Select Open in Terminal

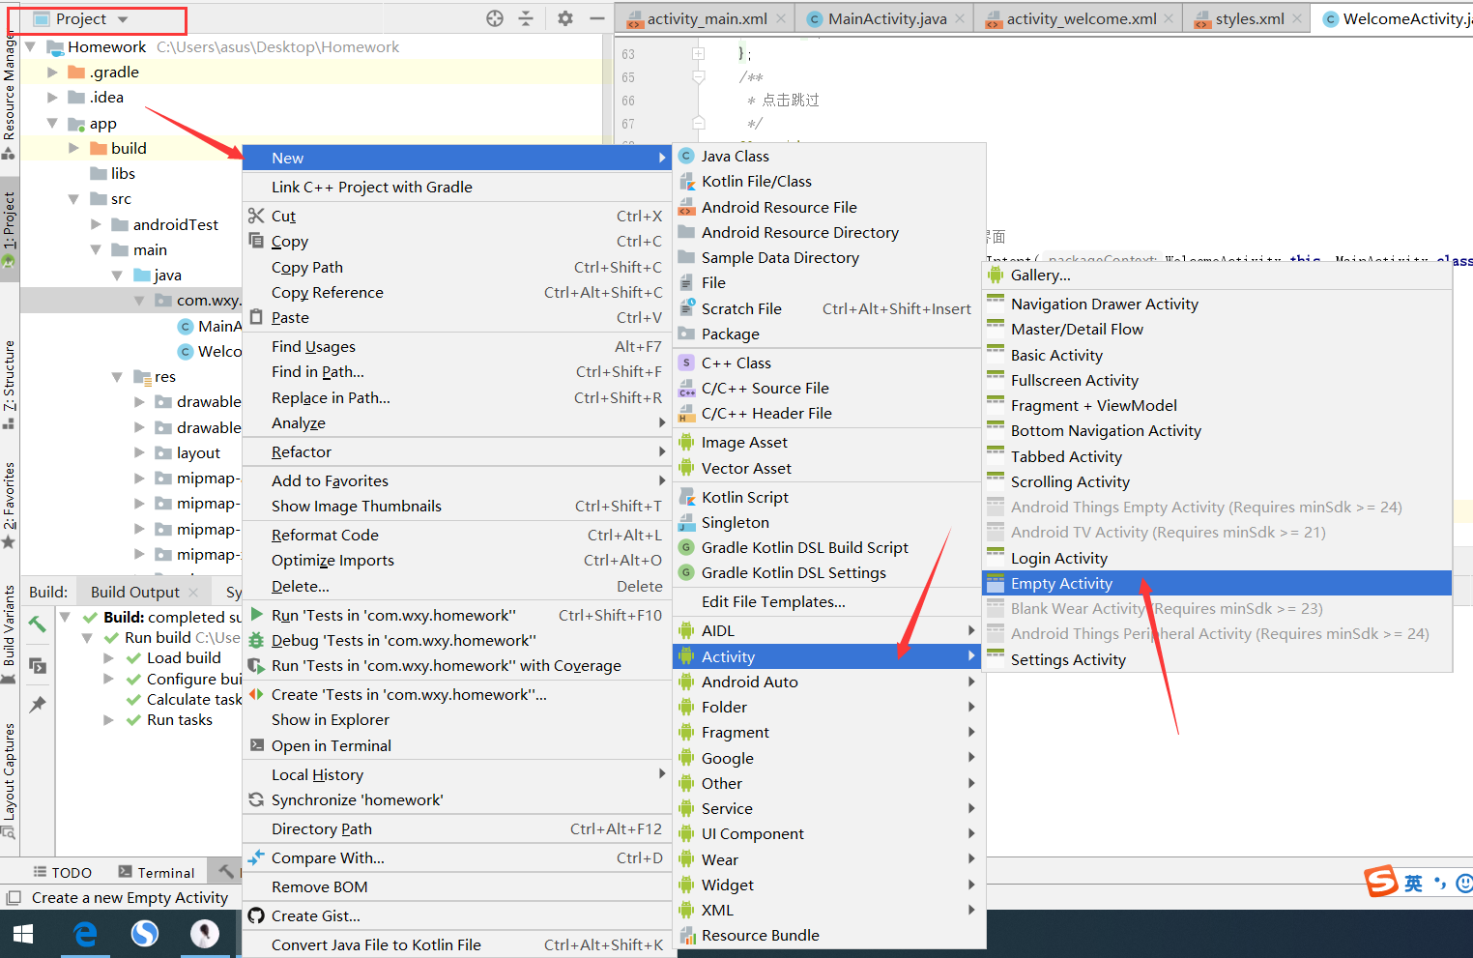pos(456,745)
